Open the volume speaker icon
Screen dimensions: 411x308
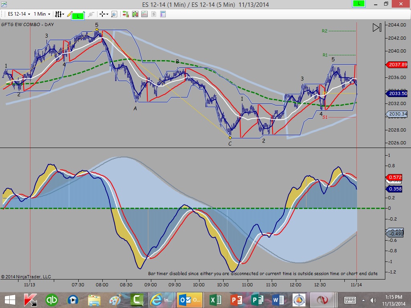tap(373, 300)
